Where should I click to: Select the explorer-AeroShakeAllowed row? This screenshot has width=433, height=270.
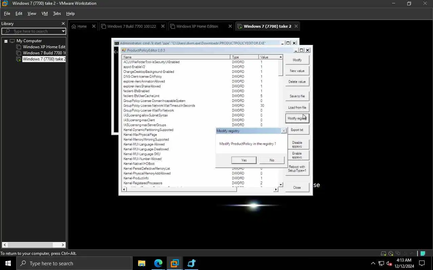pyautogui.click(x=200, y=86)
